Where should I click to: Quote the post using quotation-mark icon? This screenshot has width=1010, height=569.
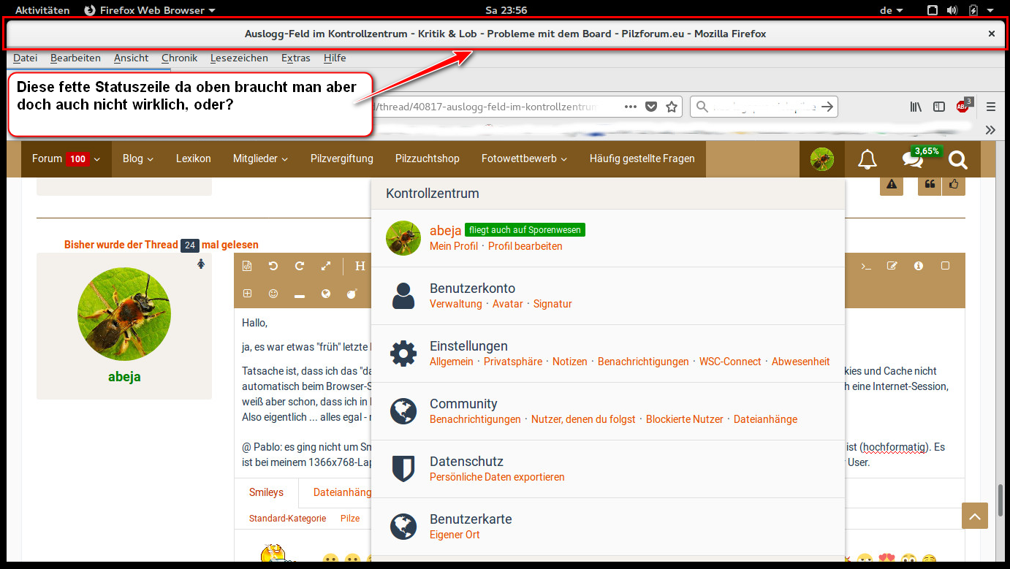pos(930,185)
